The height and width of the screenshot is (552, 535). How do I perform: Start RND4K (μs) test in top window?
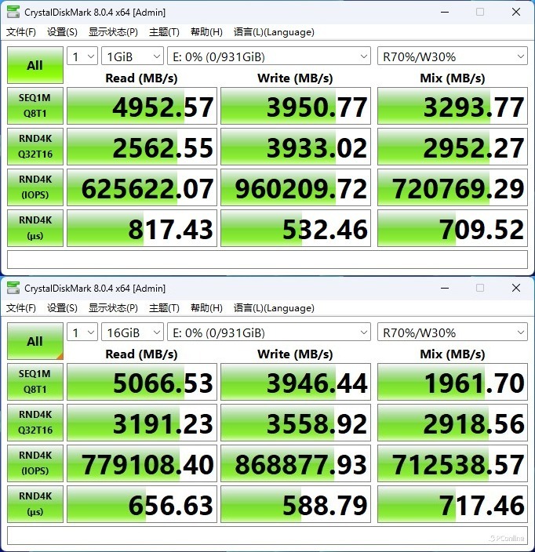(x=35, y=228)
